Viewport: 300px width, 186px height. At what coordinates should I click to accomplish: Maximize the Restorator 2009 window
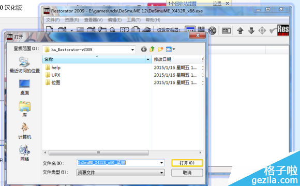coord(267,9)
